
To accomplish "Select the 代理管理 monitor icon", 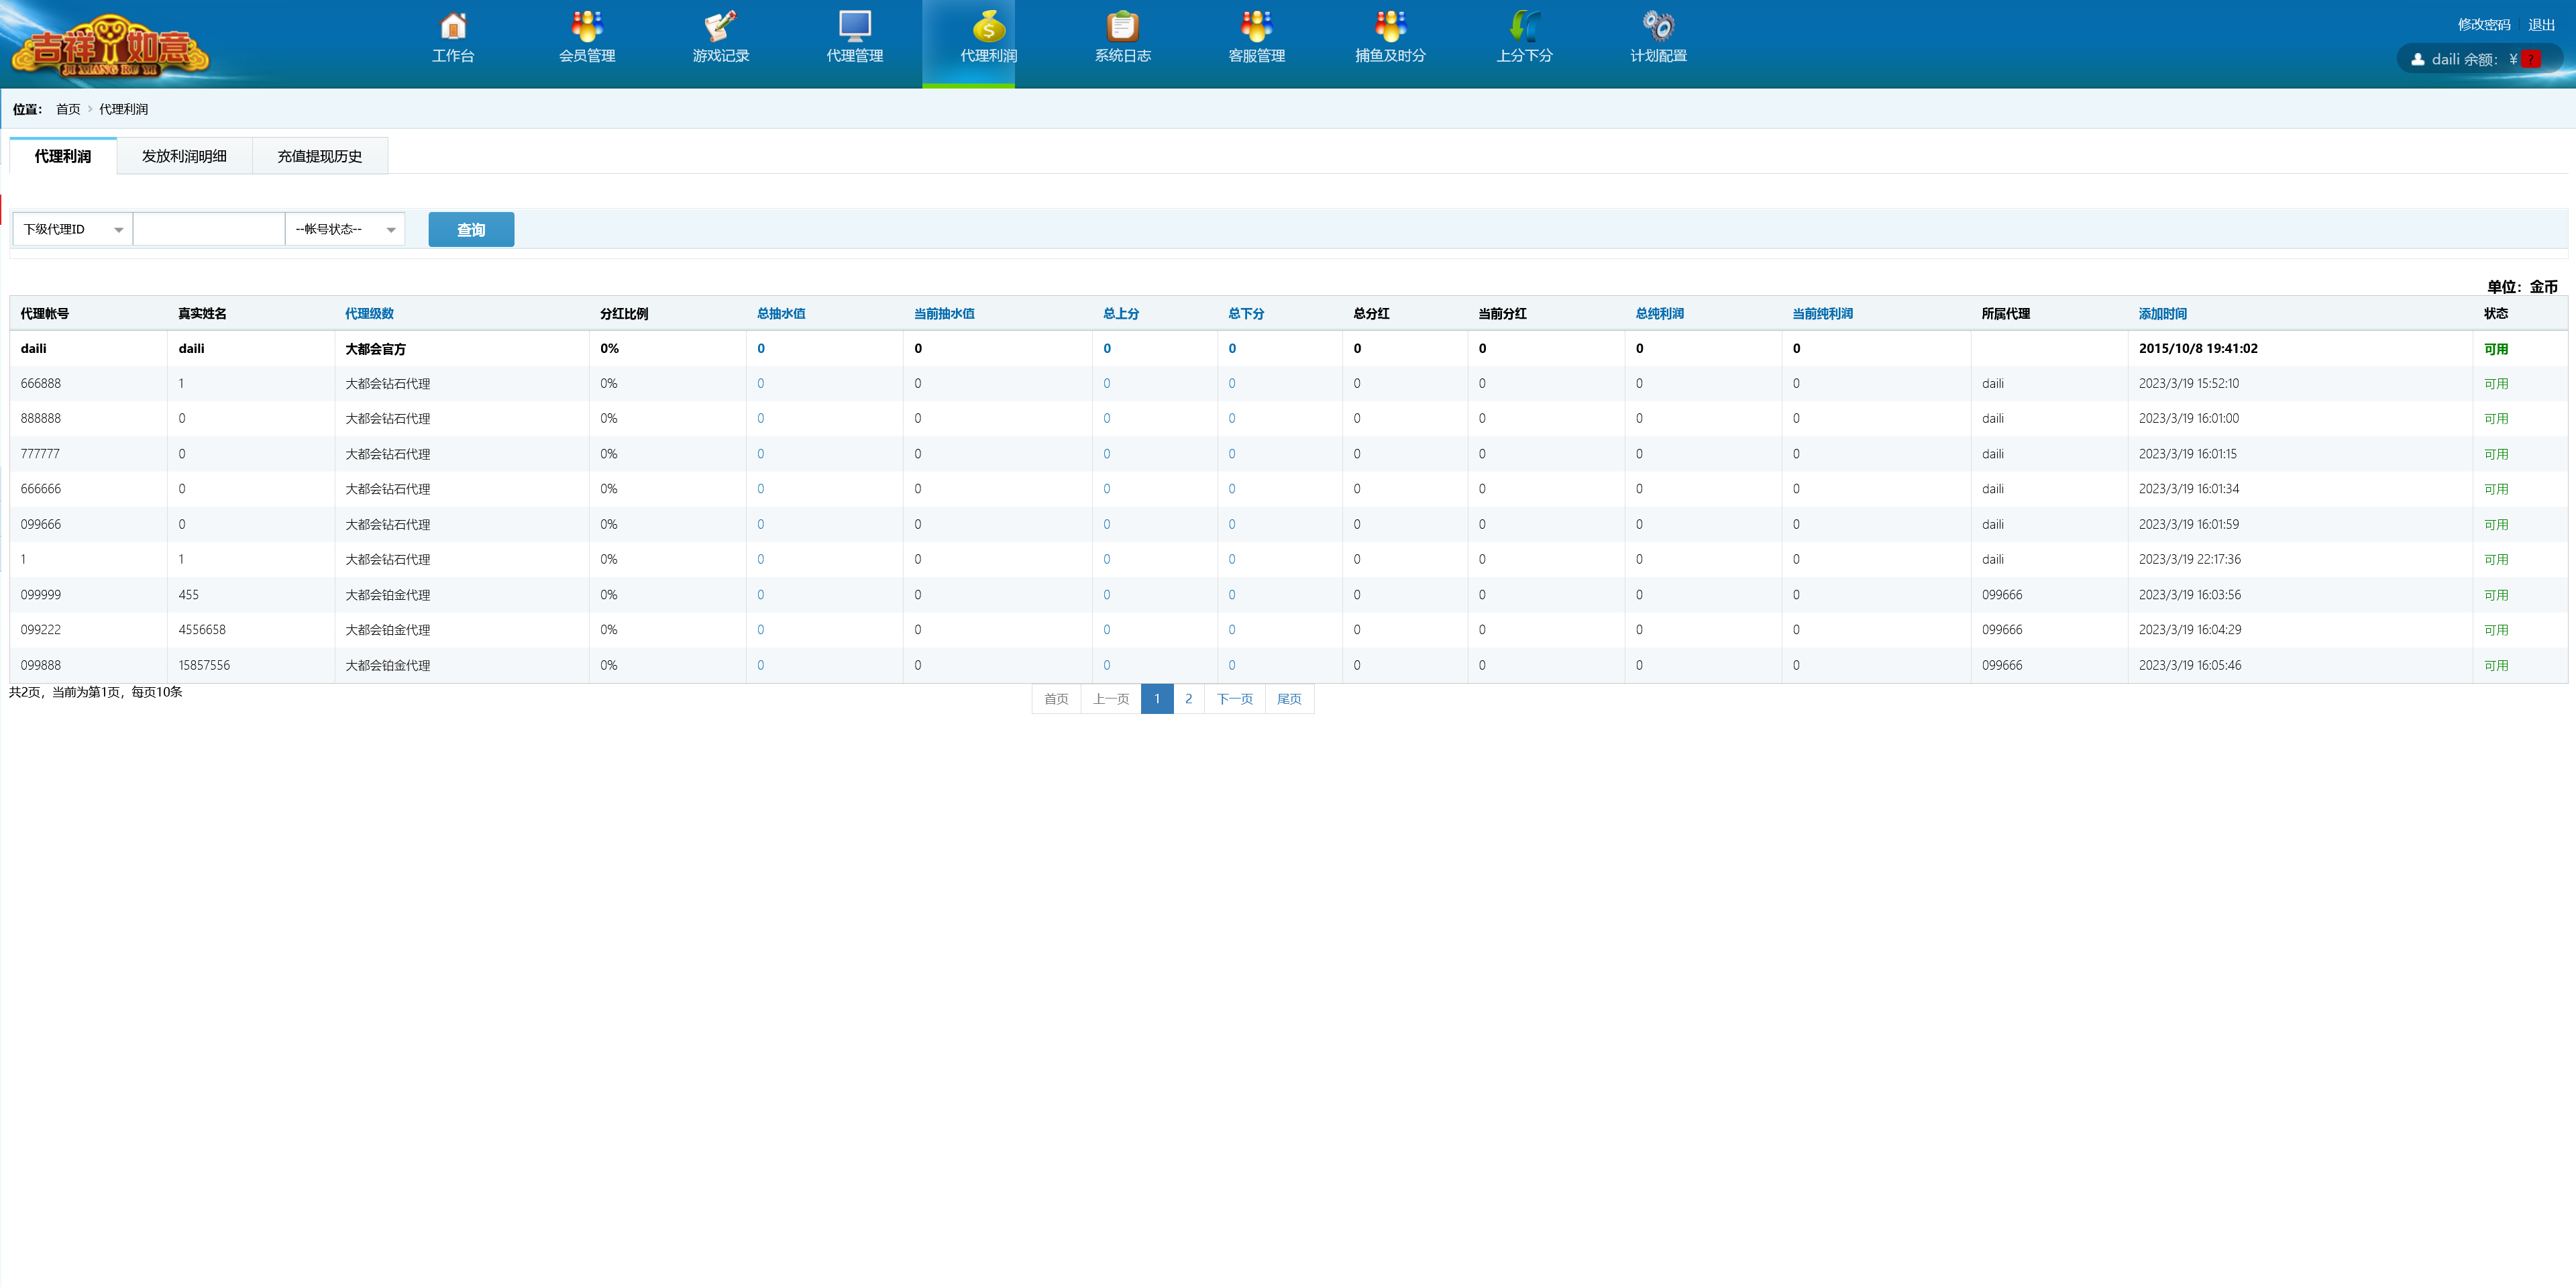I will coord(854,26).
